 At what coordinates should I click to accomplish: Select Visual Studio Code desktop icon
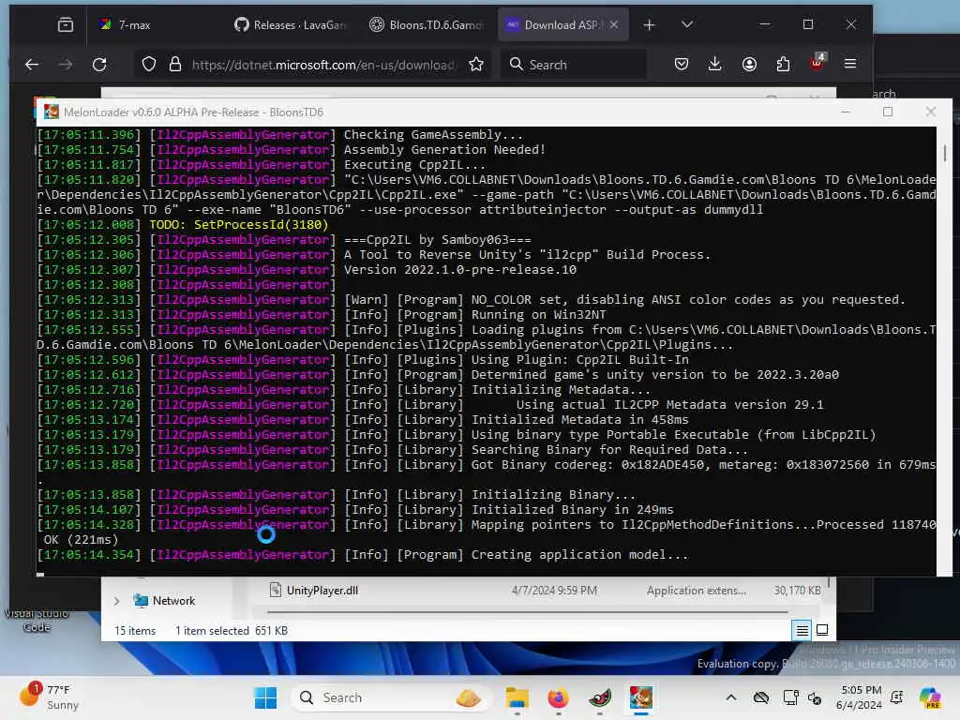point(37,620)
